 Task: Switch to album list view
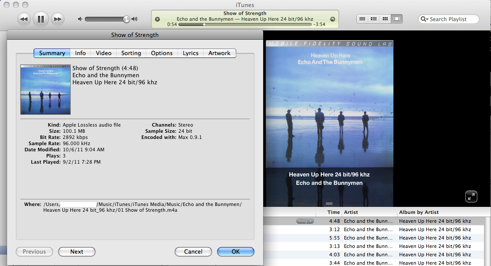click(x=374, y=19)
